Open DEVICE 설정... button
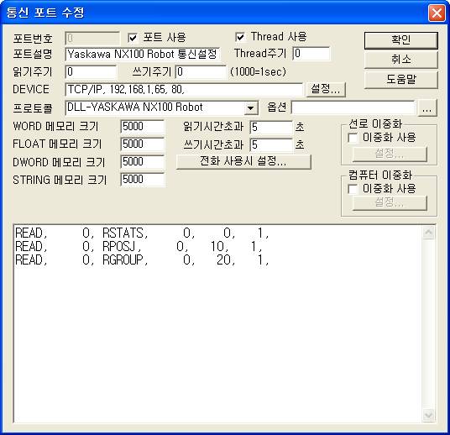This screenshot has height=435, width=450. click(x=326, y=89)
